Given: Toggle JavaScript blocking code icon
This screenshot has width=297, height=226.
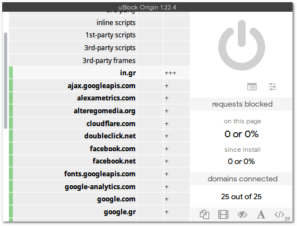Looking at the screenshot, I should click(280, 215).
